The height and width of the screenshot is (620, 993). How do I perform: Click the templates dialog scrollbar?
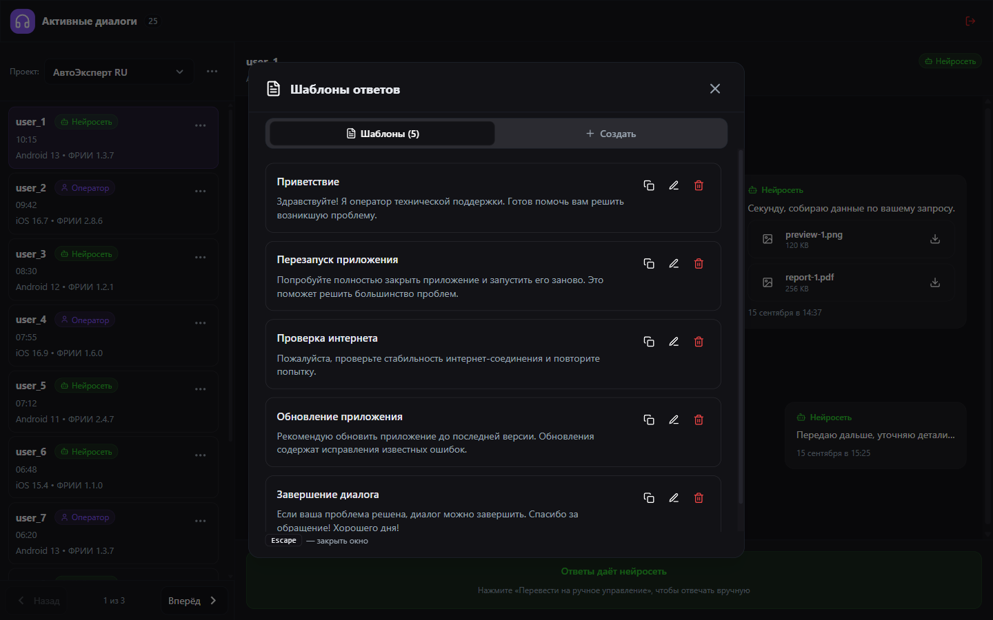[x=741, y=327]
